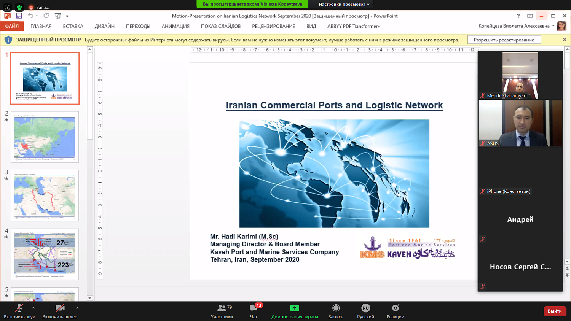571x321 pixels.
Task: Select slide 4 thumbnail with 27 and 223
Action: pos(45,254)
